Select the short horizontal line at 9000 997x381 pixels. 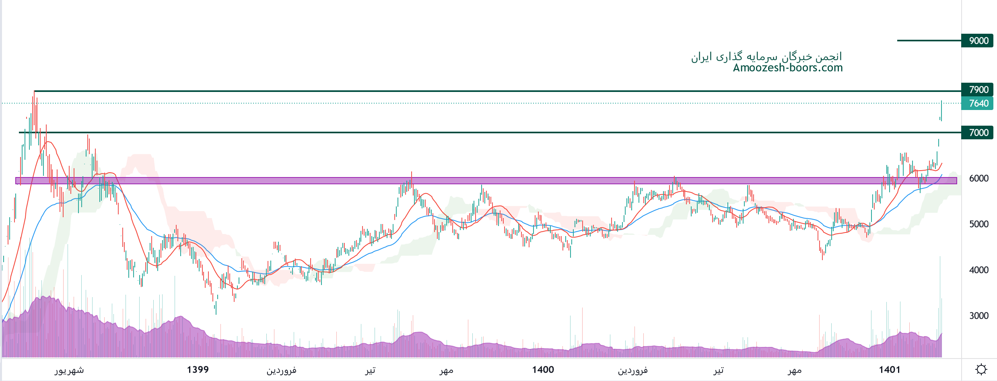(929, 41)
